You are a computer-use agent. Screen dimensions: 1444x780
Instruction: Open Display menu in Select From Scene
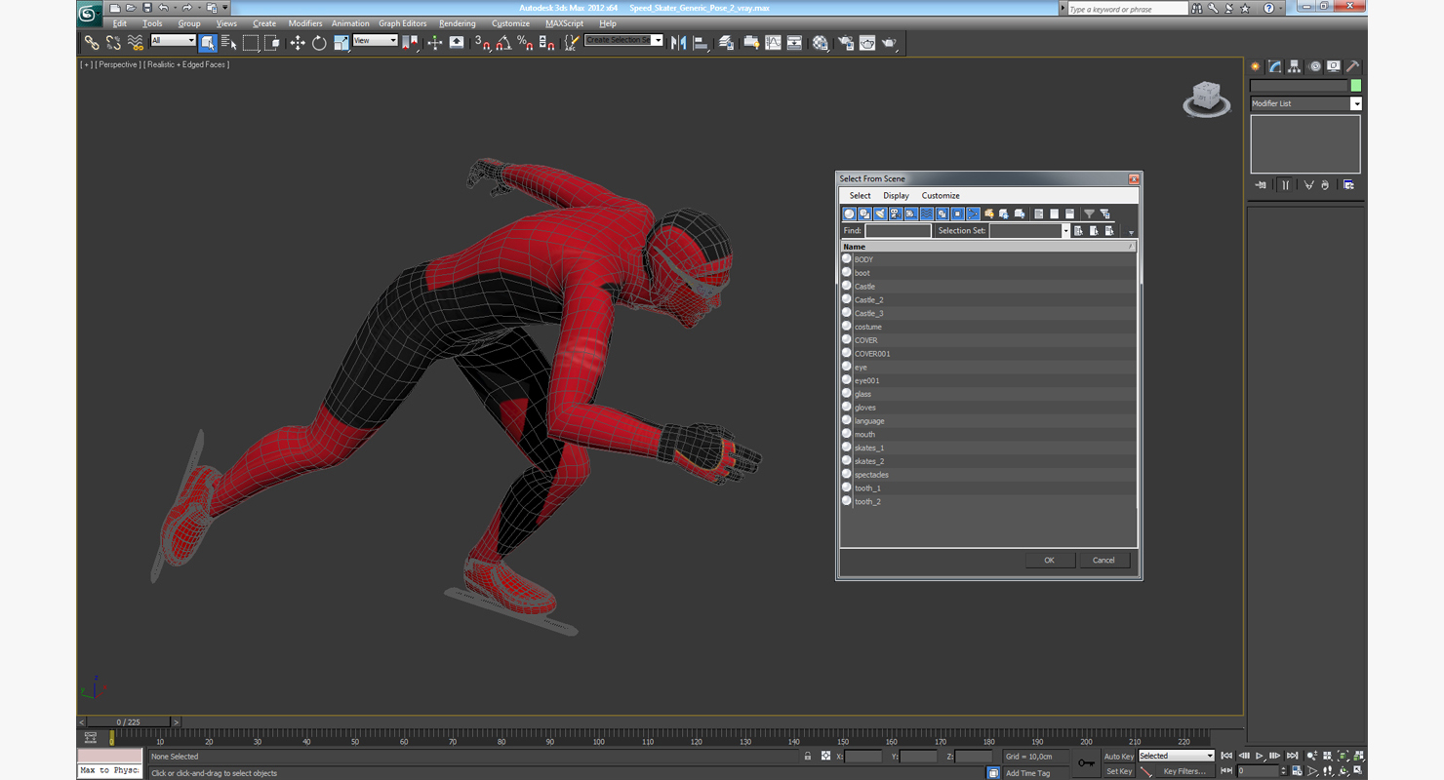coord(896,196)
